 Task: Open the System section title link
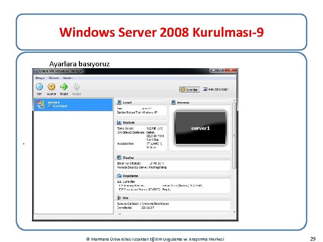(x=129, y=122)
